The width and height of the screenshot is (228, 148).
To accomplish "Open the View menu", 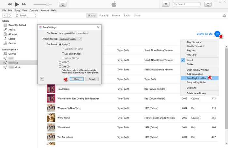I will tap(24, 10).
